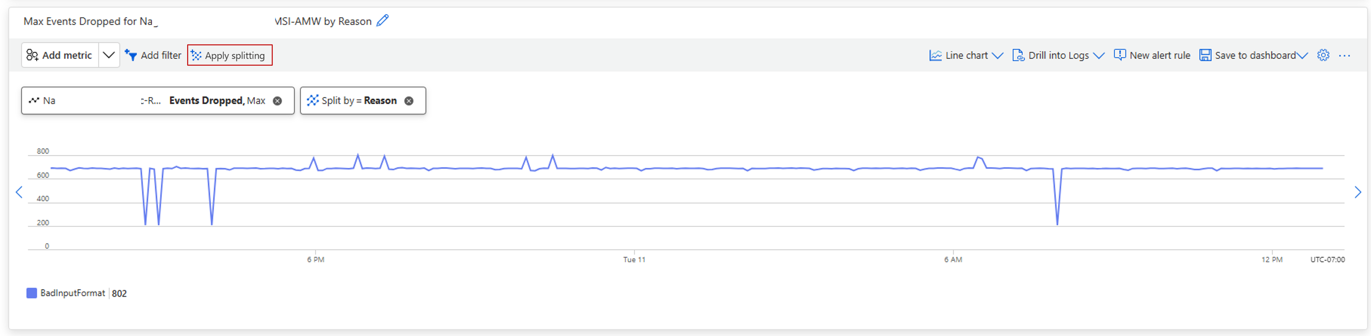Screen dimensions: 1371x336
Task: Select the BadInputFormat legend label
Action: 72,293
